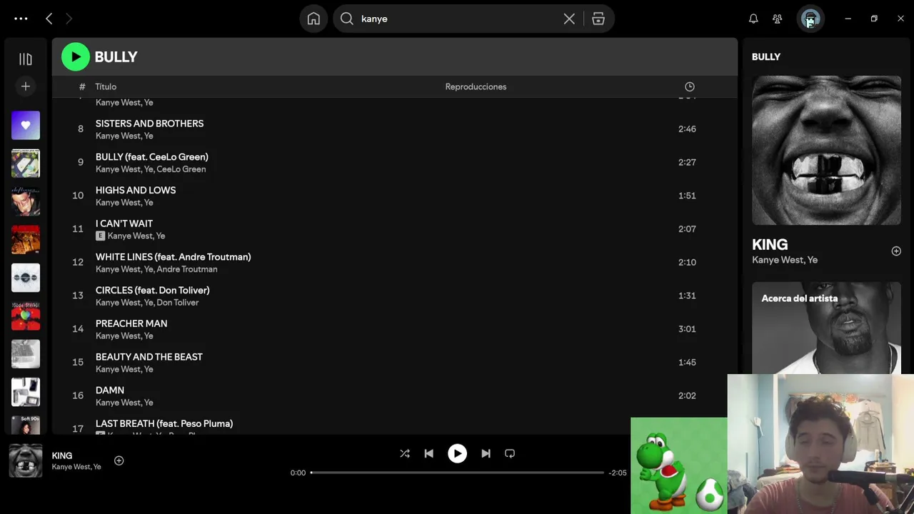Open Friend Activity icon
Image resolution: width=914 pixels, height=514 pixels.
(778, 19)
